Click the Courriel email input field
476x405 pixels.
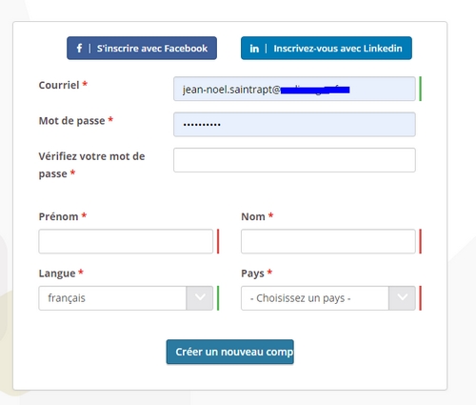click(294, 89)
